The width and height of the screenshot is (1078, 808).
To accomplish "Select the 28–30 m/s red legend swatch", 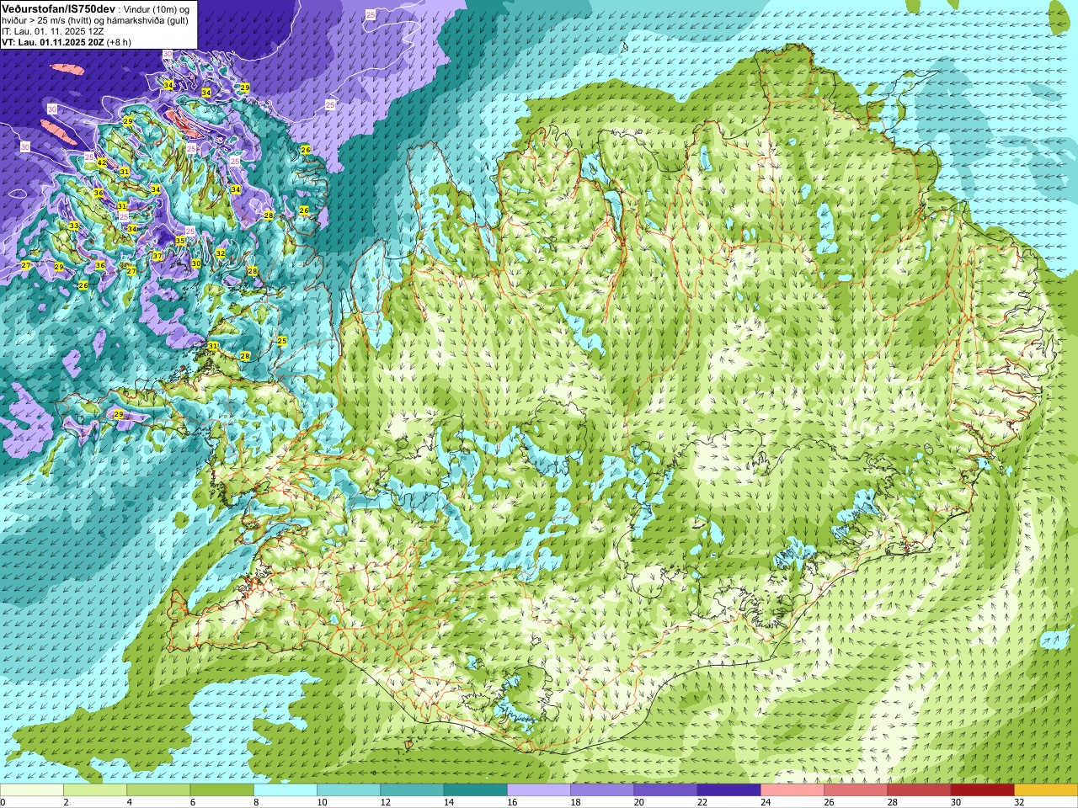I will 919,790.
